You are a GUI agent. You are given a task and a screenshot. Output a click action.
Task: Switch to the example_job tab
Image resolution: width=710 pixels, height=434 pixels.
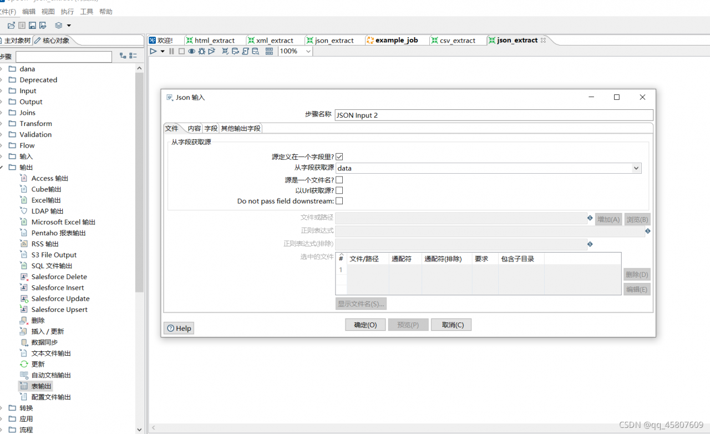[x=397, y=41]
